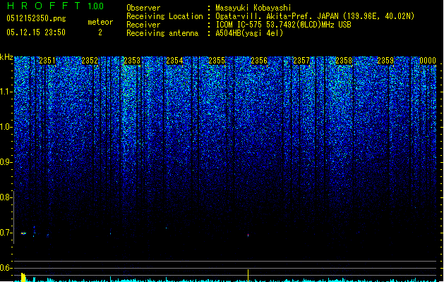Click the 2357 time marker

tap(301, 61)
